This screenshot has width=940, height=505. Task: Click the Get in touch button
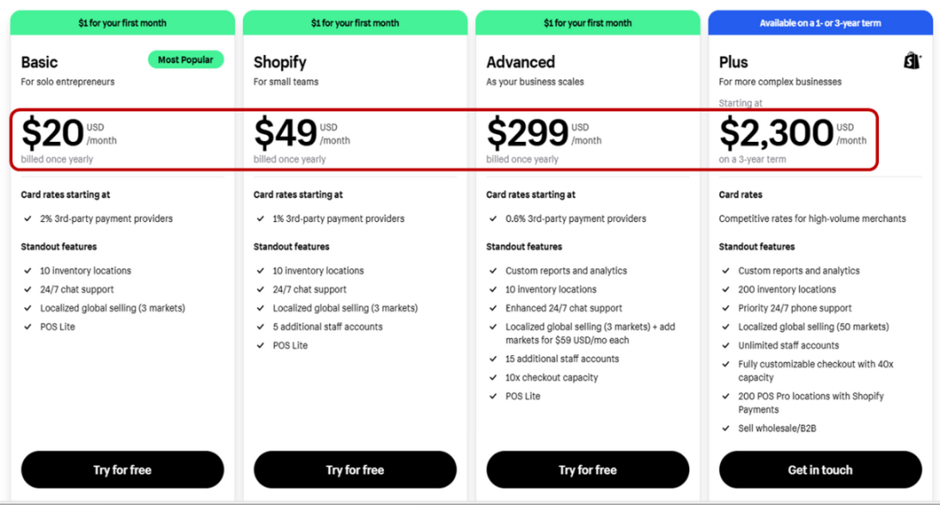(820, 469)
